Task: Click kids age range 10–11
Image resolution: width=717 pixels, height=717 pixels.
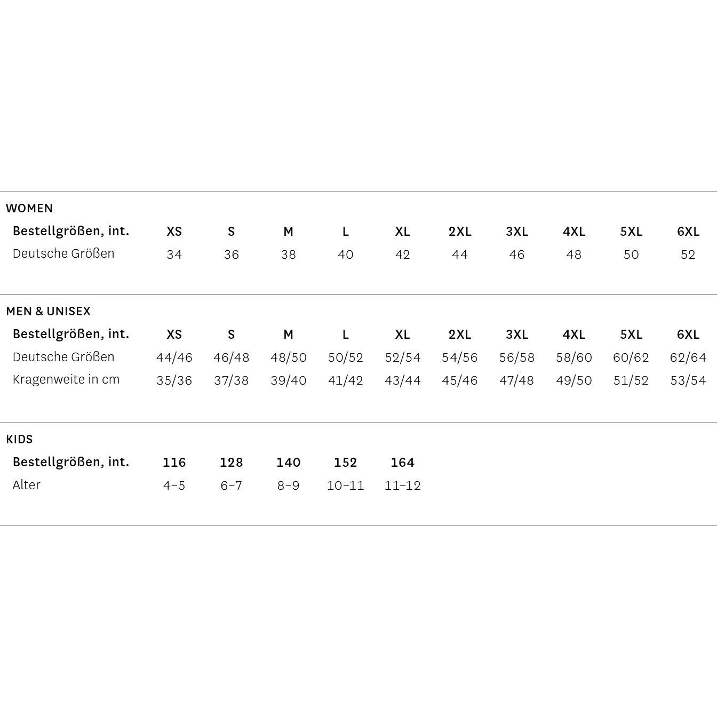Action: click(x=346, y=485)
